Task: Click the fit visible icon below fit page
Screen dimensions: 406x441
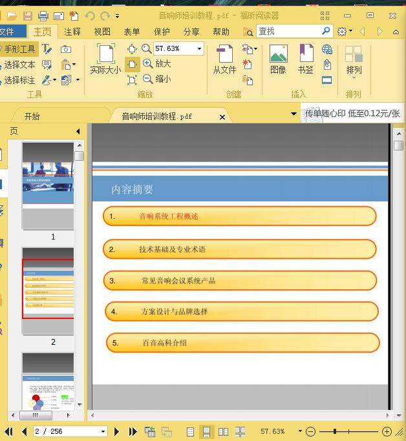Action: (x=132, y=80)
